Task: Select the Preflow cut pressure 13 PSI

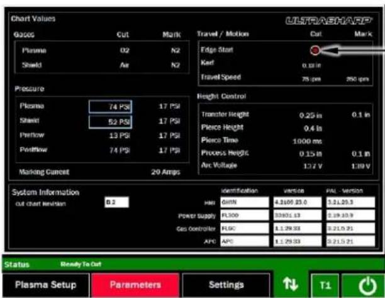Action: tap(120, 135)
